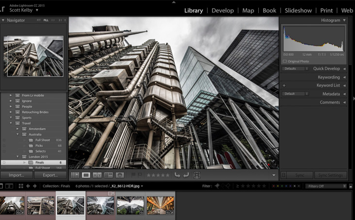This screenshot has height=220, width=355.
Task: Switch to Develop module
Action: pyautogui.click(x=223, y=11)
